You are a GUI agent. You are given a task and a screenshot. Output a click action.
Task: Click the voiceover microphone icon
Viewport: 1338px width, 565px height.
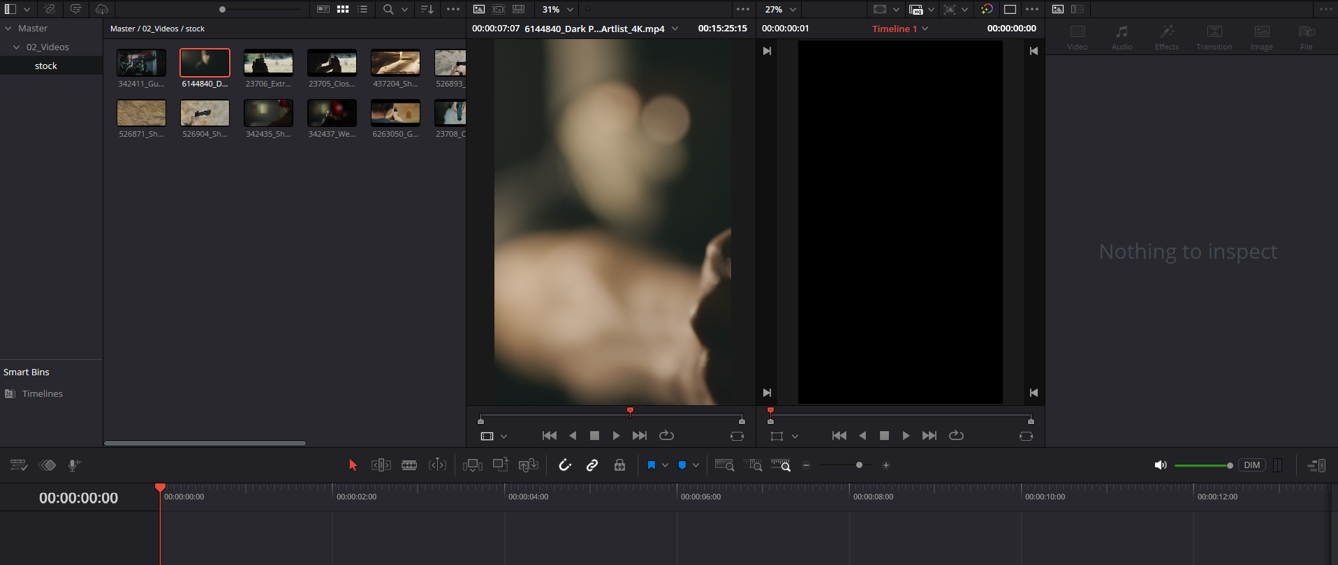(74, 465)
